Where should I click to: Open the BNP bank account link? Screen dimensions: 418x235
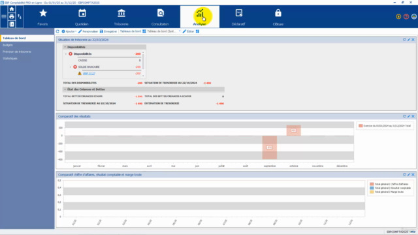[89, 74]
